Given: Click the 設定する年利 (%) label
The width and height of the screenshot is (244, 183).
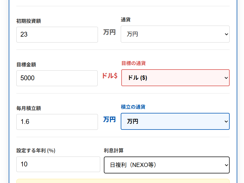Looking at the screenshot, I should click(36, 151).
